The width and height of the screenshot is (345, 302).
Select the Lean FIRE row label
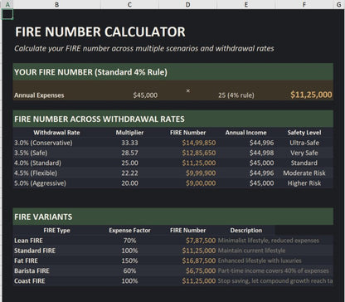[x=28, y=241]
